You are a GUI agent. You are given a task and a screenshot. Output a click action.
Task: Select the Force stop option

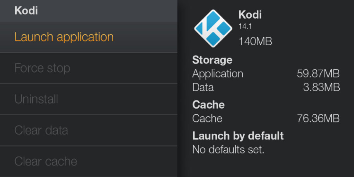88,68
